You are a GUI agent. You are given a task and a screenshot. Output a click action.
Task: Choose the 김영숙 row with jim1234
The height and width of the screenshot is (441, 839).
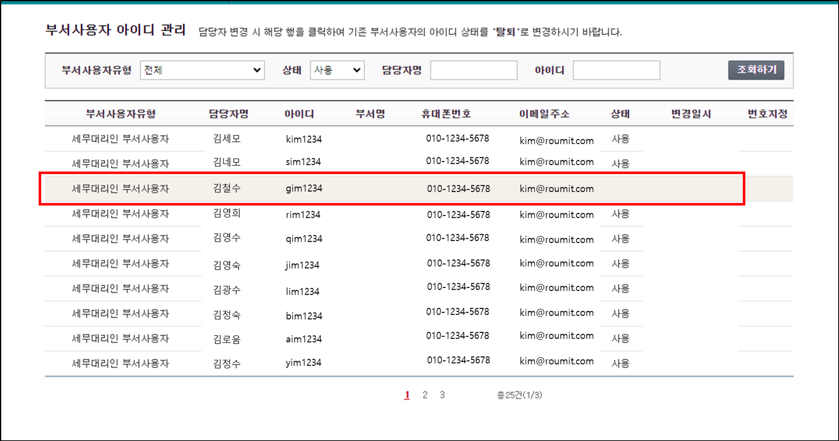(x=302, y=265)
